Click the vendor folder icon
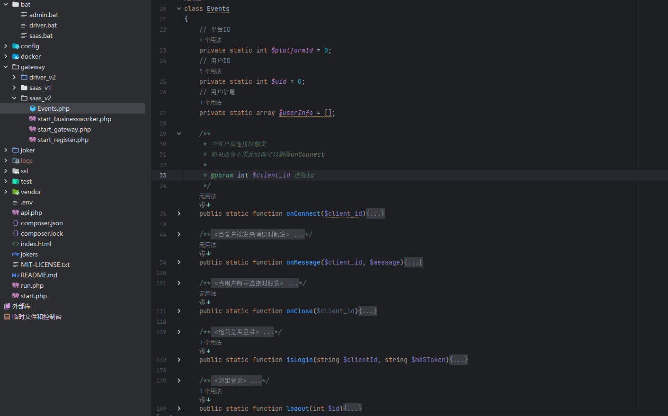 coord(16,192)
